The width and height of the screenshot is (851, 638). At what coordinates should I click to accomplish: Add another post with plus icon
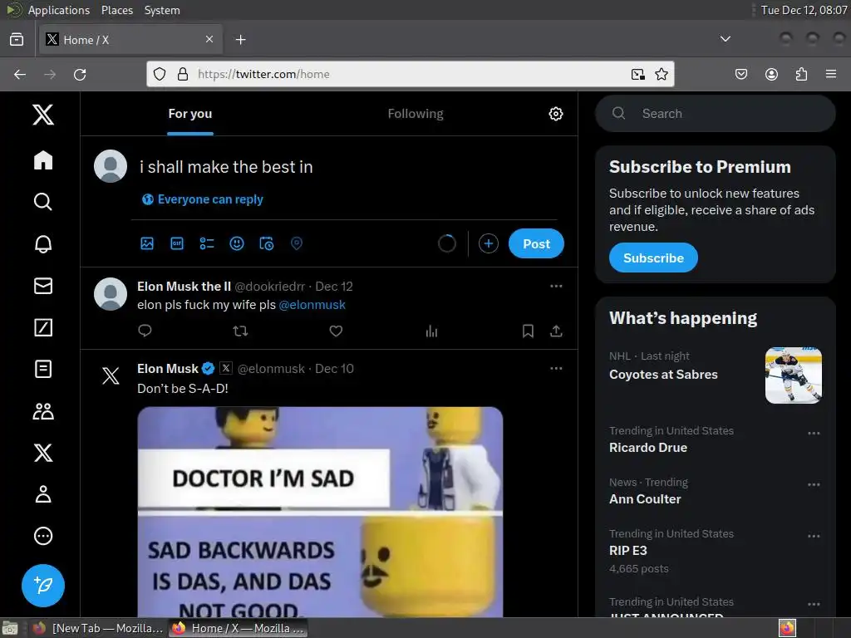[489, 243]
